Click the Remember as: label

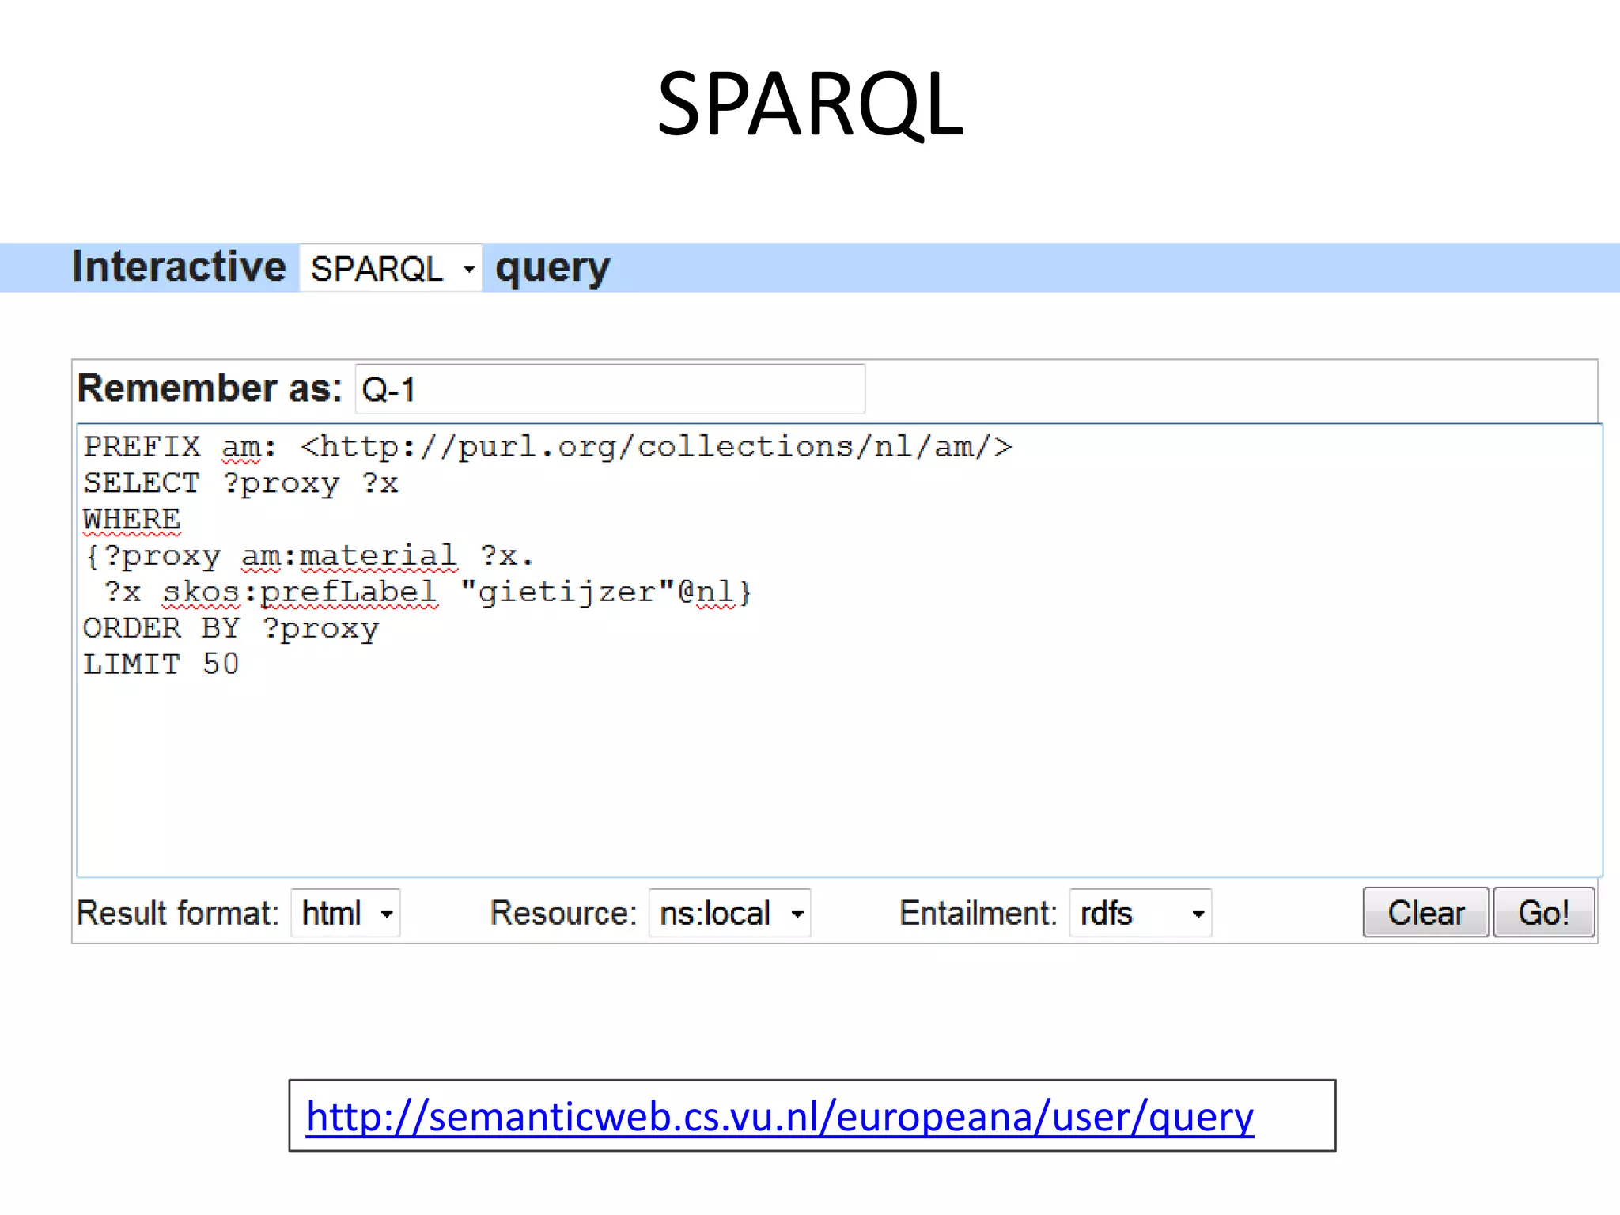tap(210, 388)
